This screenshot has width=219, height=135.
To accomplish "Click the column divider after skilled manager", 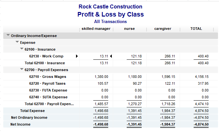I will pos(113,29).
